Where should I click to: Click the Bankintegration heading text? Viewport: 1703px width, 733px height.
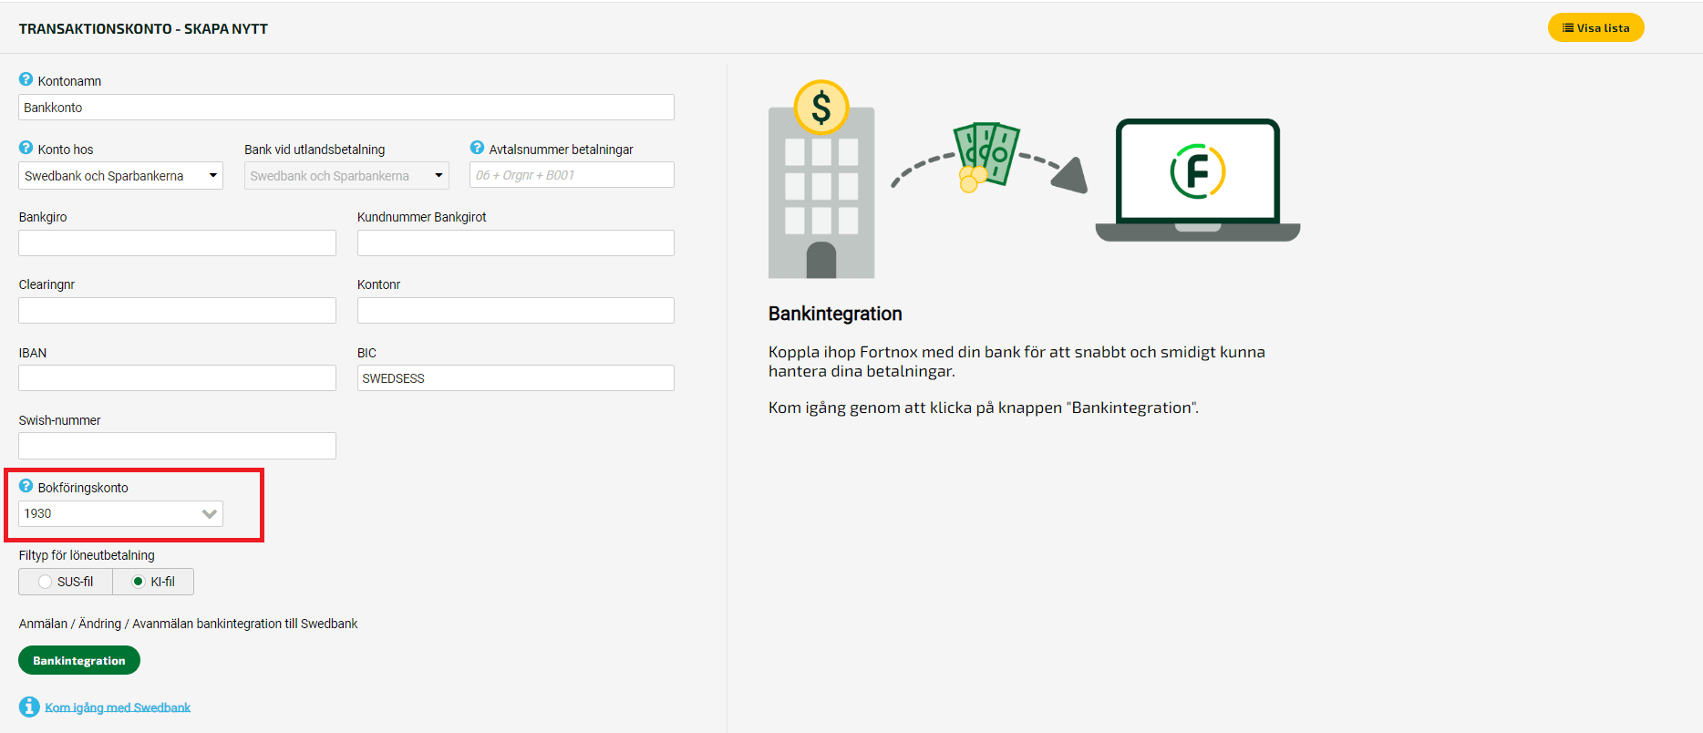[835, 314]
